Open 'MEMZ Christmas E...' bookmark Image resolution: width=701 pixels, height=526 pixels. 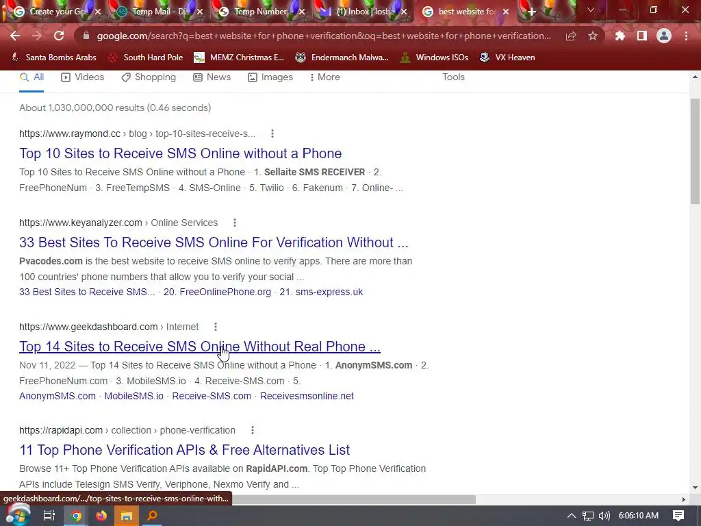239,58
